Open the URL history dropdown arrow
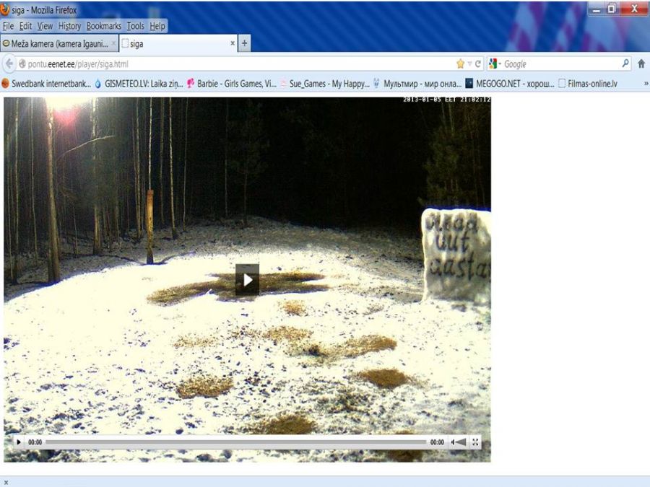Screen dimensions: 650x487 469,63
